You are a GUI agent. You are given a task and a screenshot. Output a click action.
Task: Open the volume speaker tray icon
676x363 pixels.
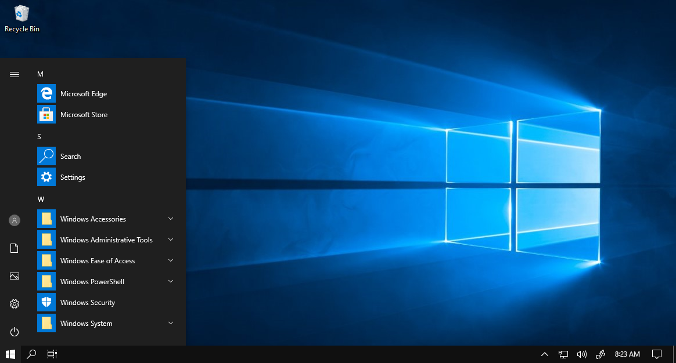(x=581, y=354)
